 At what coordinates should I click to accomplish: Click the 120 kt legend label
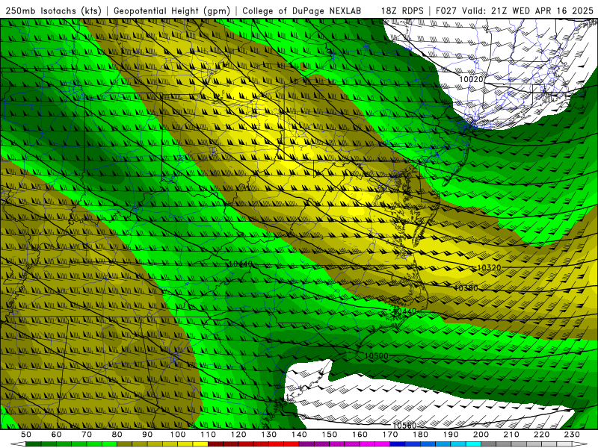point(238,435)
